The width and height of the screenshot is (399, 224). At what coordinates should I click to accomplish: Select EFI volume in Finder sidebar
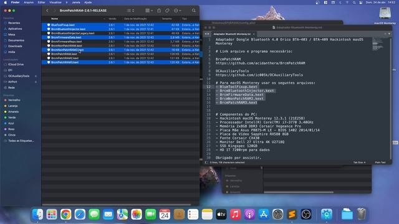(10, 70)
